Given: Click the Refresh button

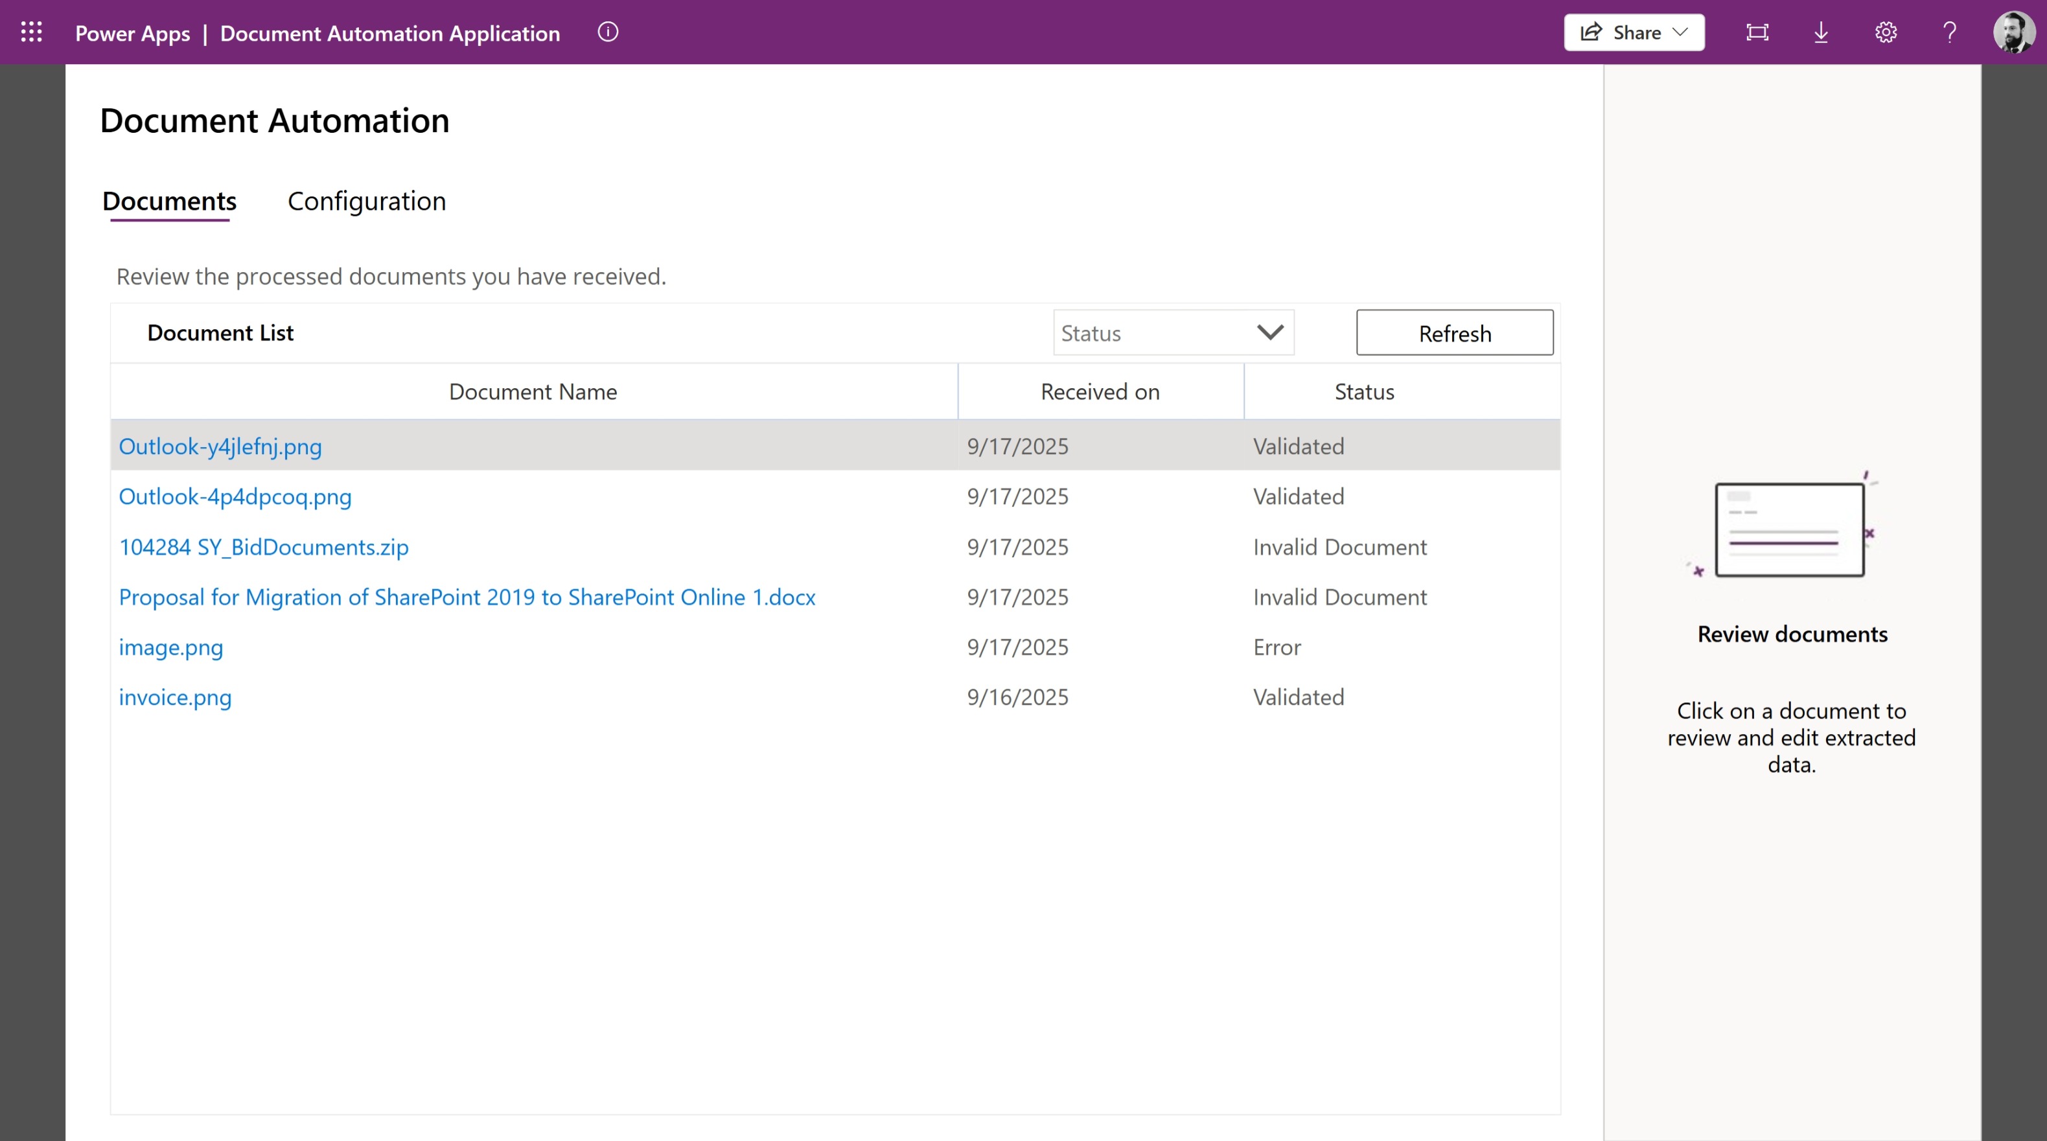Looking at the screenshot, I should (x=1454, y=332).
